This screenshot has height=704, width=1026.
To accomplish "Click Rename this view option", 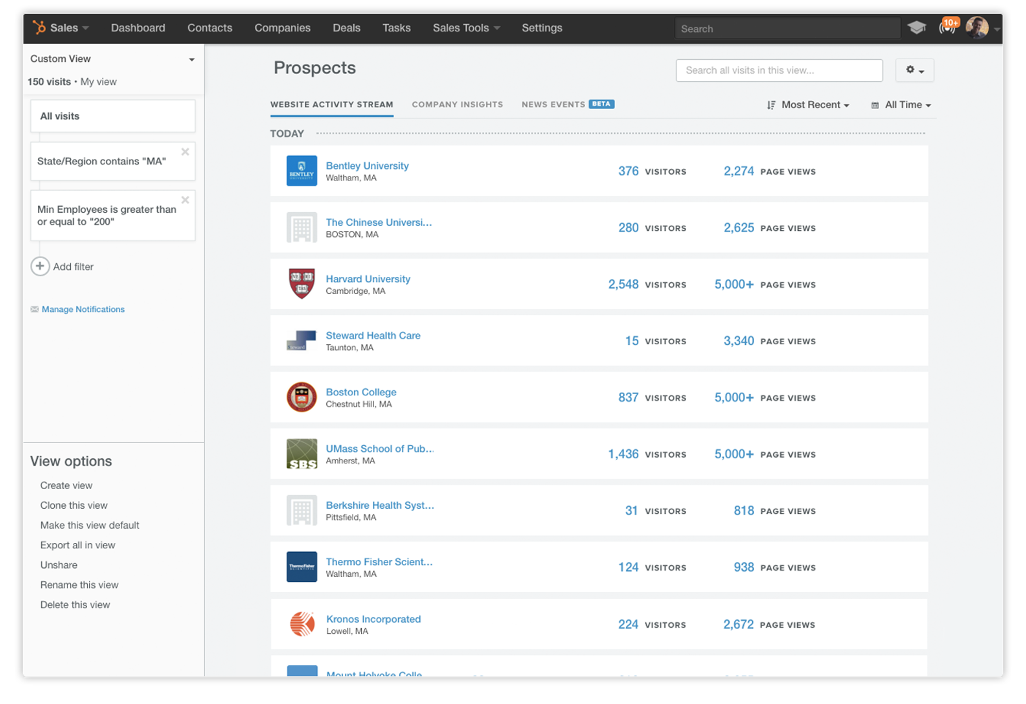I will point(79,584).
